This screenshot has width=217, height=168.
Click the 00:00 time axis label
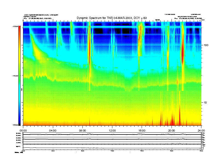[x=23, y=131]
